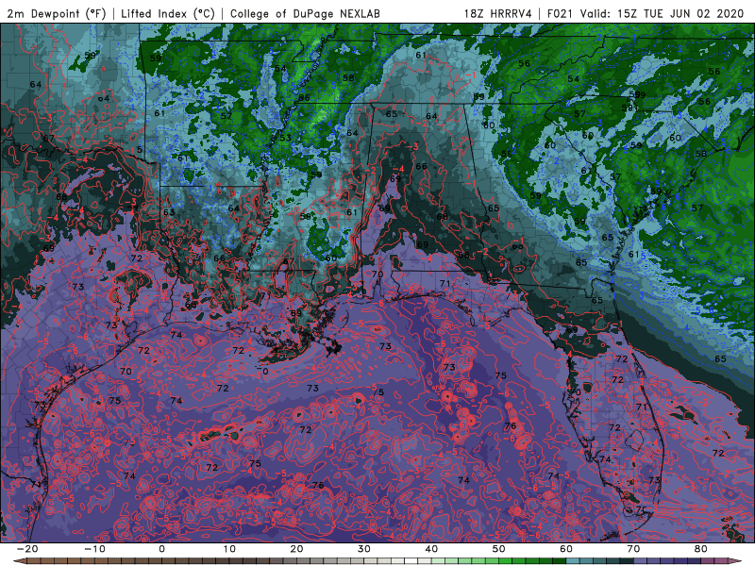
Task: Select the '50' tick label on the color scale
Action: pos(499,549)
